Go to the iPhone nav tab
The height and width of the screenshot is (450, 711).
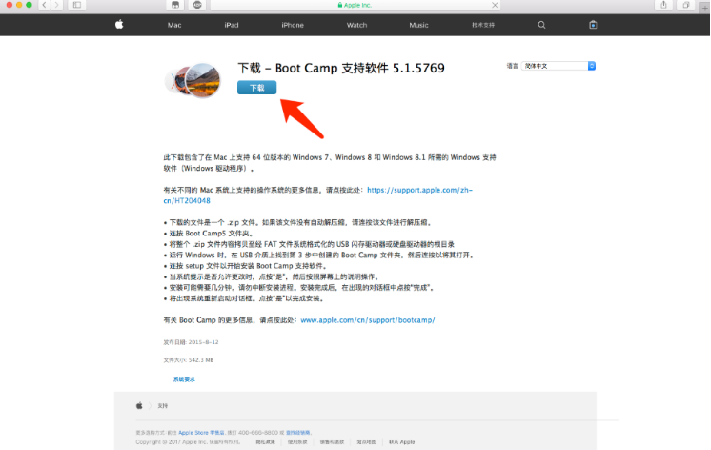pyautogui.click(x=293, y=25)
